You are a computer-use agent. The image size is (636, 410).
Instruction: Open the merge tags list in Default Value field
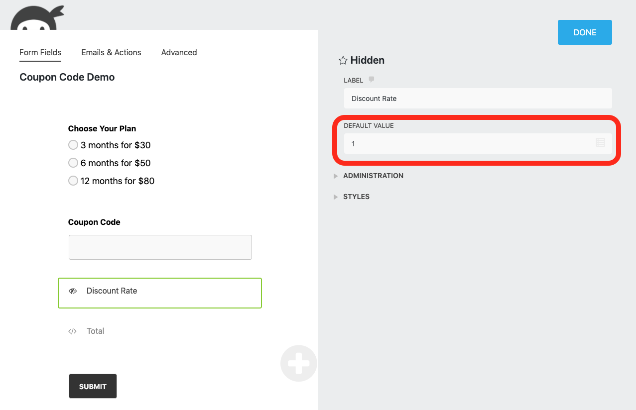[600, 143]
